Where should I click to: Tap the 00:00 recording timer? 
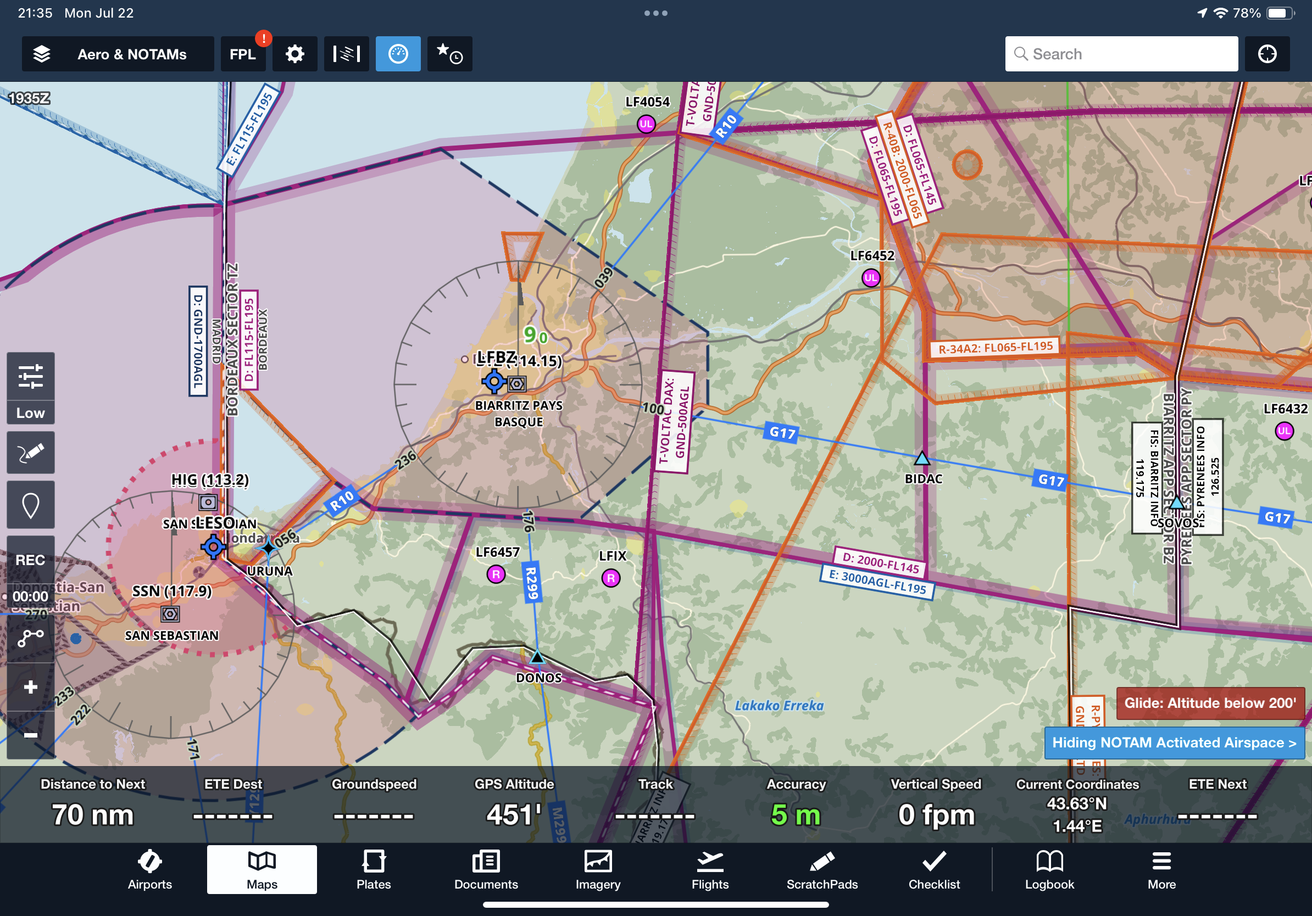click(31, 596)
